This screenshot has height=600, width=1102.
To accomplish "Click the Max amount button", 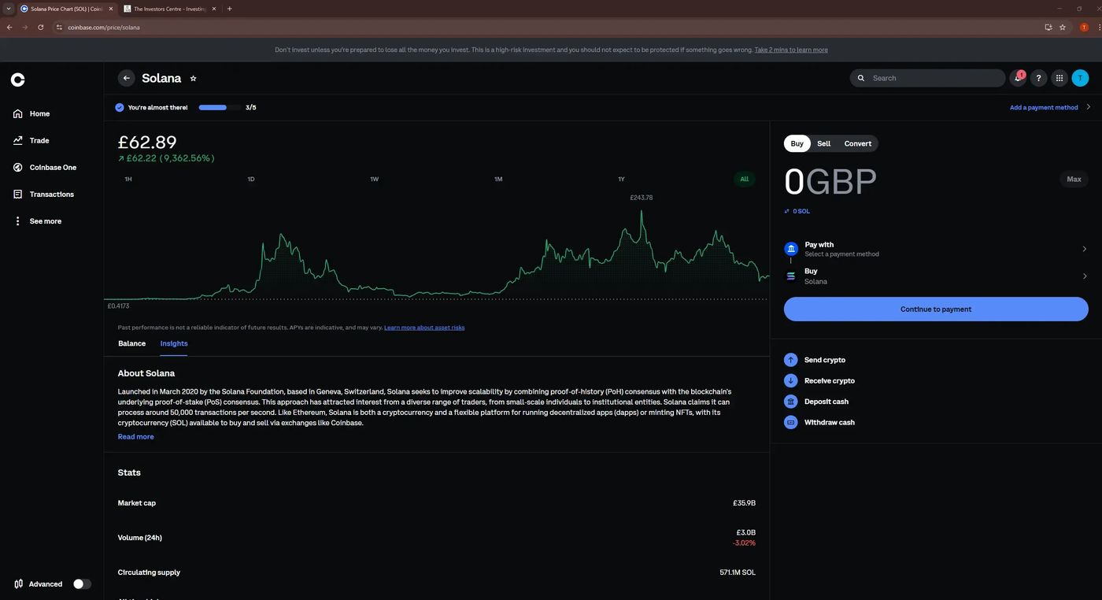I will 1074,180.
